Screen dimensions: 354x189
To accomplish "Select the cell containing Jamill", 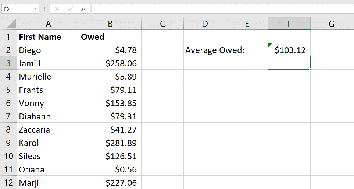I will click(48, 63).
